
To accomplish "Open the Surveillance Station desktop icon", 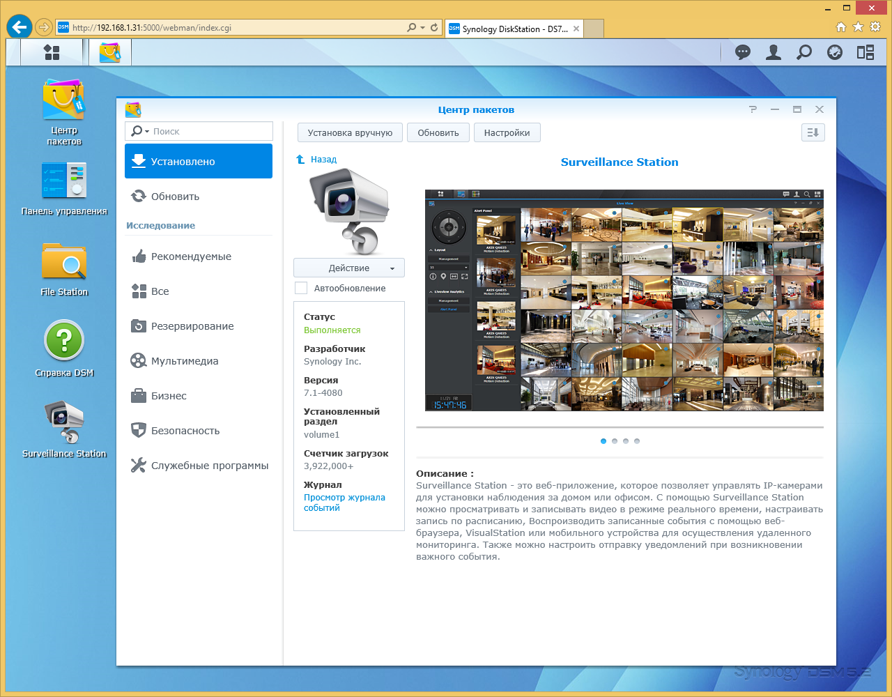I will (x=64, y=430).
